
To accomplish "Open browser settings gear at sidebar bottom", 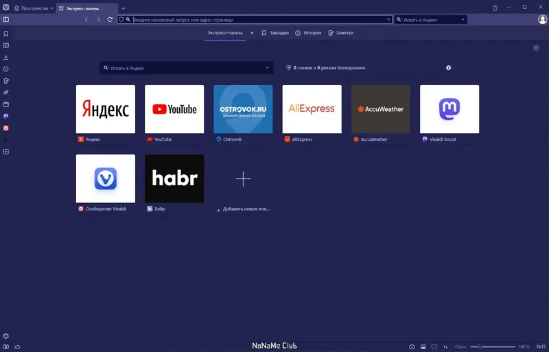I will pos(6,336).
